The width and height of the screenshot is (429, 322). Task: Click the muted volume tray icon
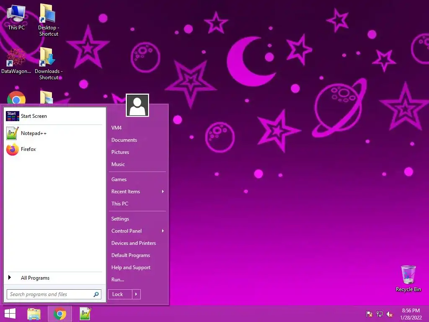[x=389, y=314]
